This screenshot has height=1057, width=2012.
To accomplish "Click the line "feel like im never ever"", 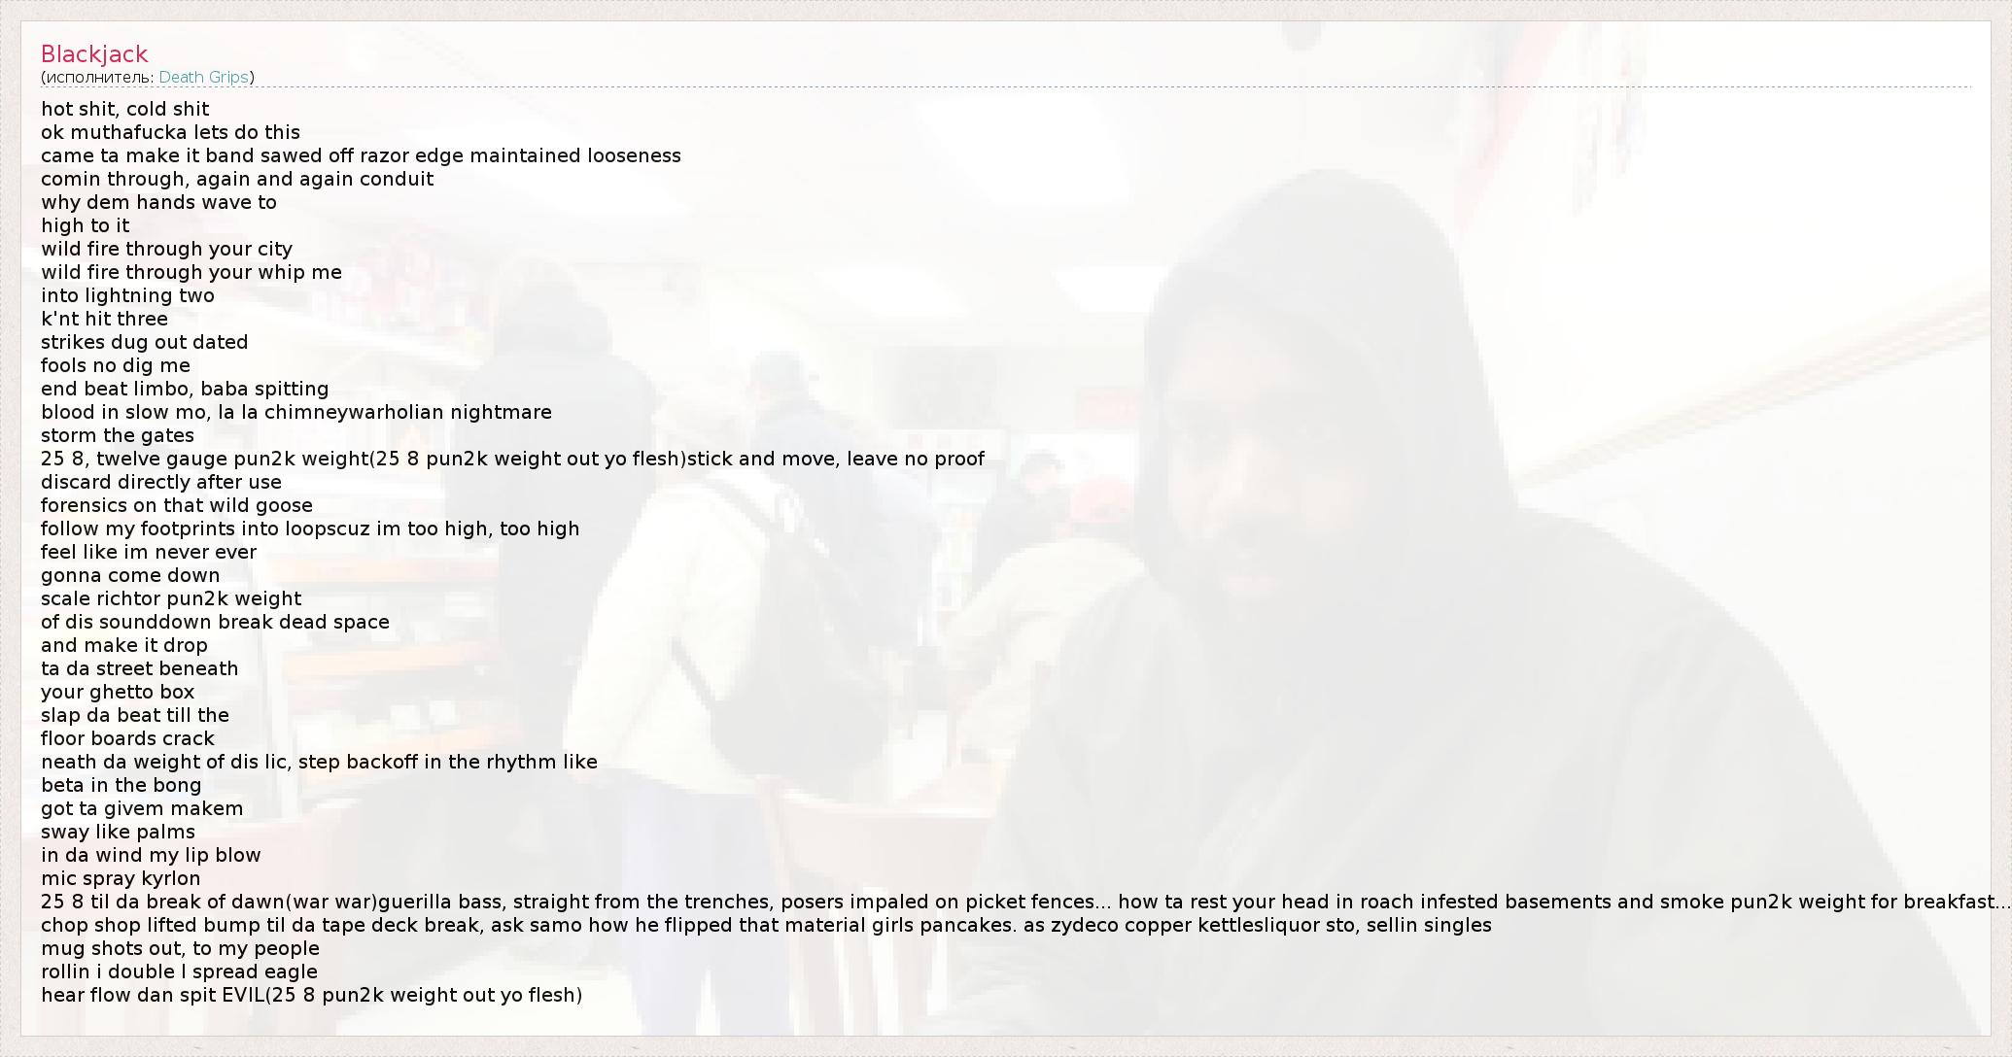I will [149, 552].
